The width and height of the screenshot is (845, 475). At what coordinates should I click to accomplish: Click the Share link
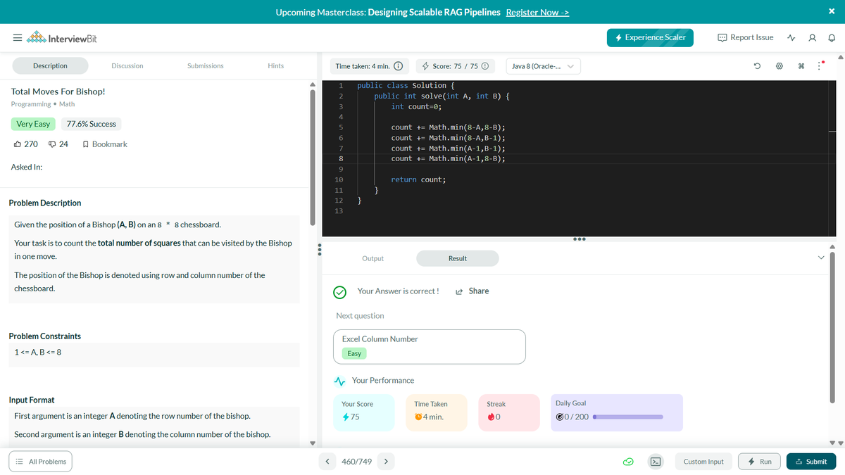click(x=472, y=291)
